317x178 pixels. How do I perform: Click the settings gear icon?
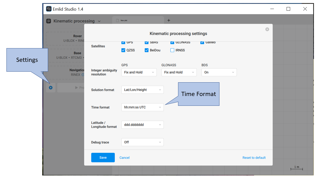tap(51, 88)
